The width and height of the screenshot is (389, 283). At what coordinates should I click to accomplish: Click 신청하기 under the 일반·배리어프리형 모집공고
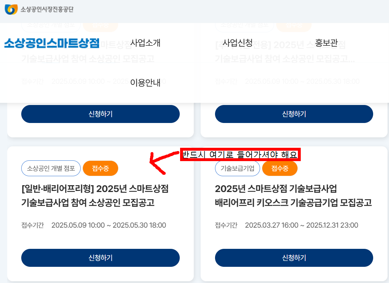[x=100, y=258]
